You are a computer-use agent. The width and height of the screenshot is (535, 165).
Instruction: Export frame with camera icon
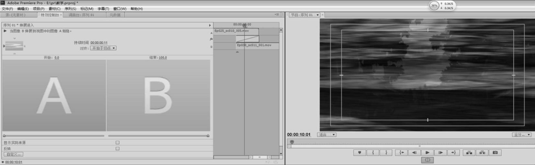495,153
